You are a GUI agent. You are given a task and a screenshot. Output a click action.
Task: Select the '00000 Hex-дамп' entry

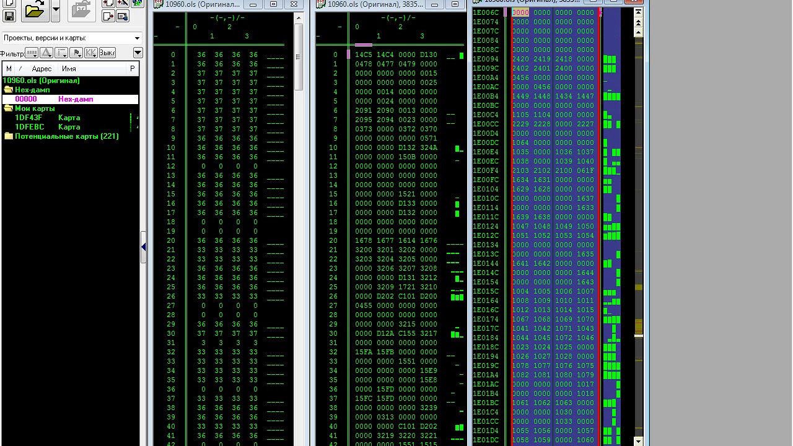[x=70, y=99]
